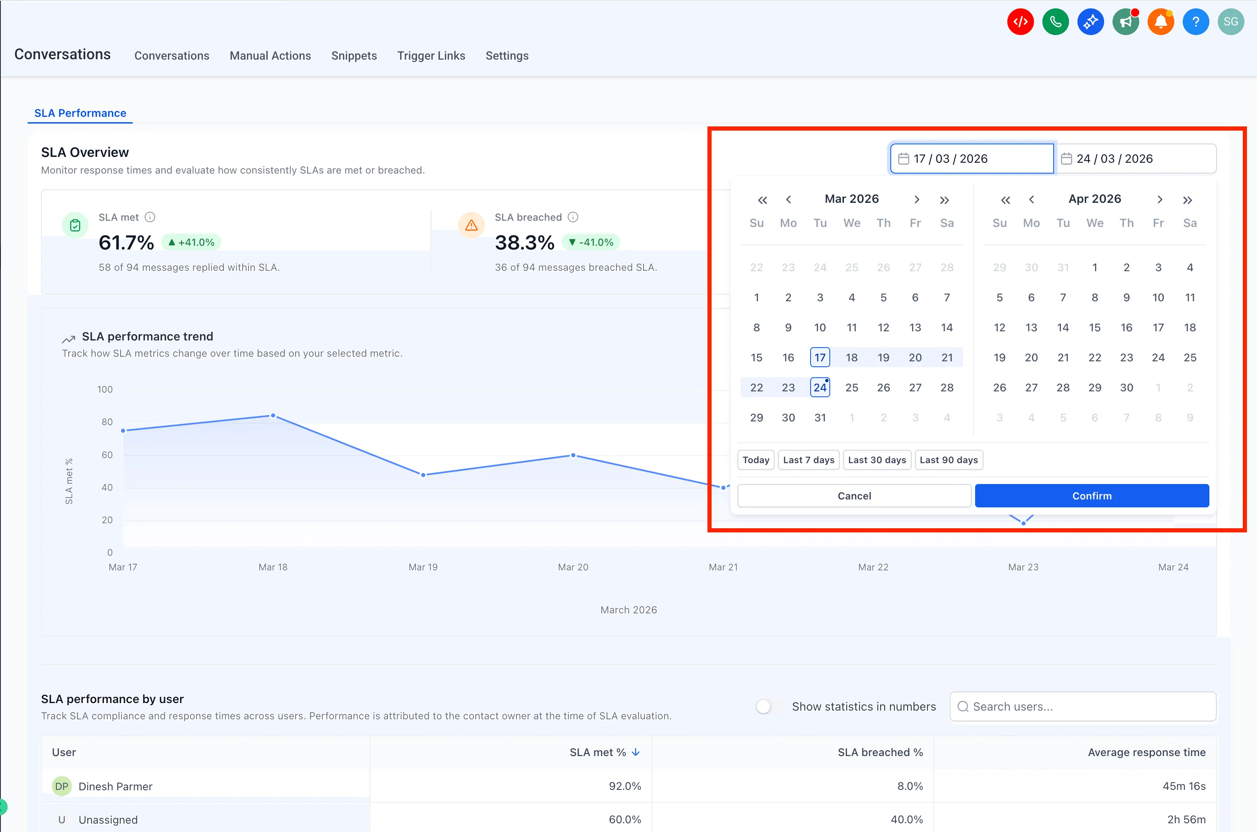Click the end date field 24 / 03 / 2026
Image resolution: width=1257 pixels, height=832 pixels.
click(x=1136, y=159)
